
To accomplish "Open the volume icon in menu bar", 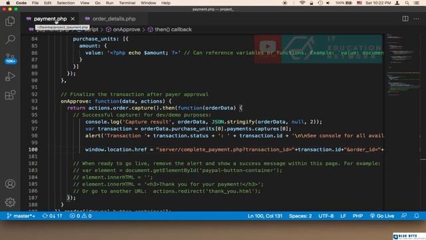I will (328, 3).
